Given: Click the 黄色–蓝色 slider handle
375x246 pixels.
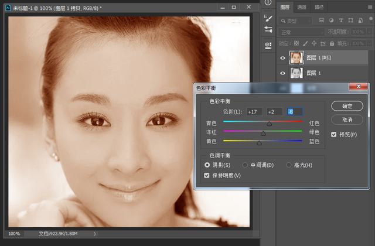Looking at the screenshot, I should [259, 143].
